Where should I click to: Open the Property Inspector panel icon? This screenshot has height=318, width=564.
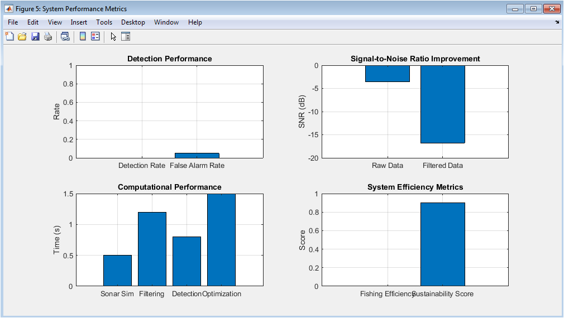(126, 37)
